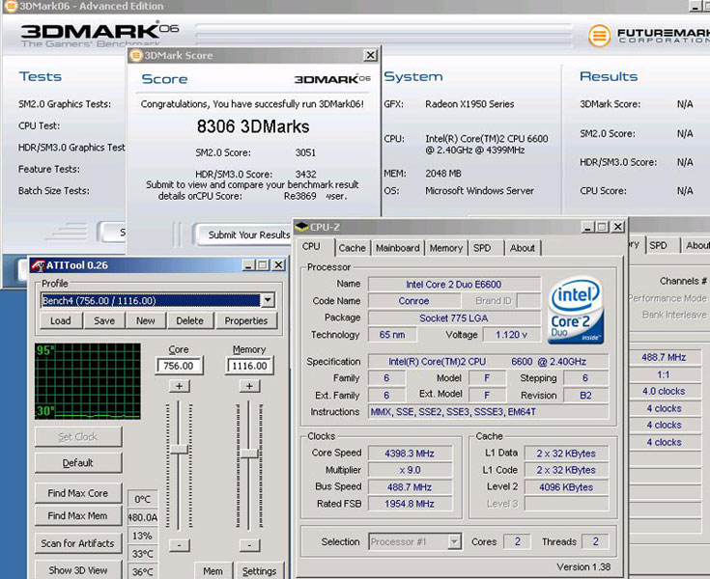710x579 pixels.
Task: Open profile Properties in ATITool
Action: pos(246,320)
